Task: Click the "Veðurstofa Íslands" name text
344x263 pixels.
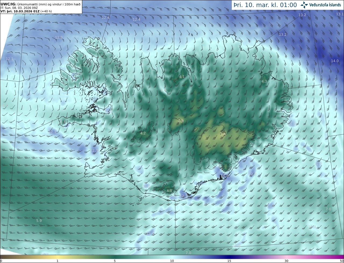Action: click(325, 5)
